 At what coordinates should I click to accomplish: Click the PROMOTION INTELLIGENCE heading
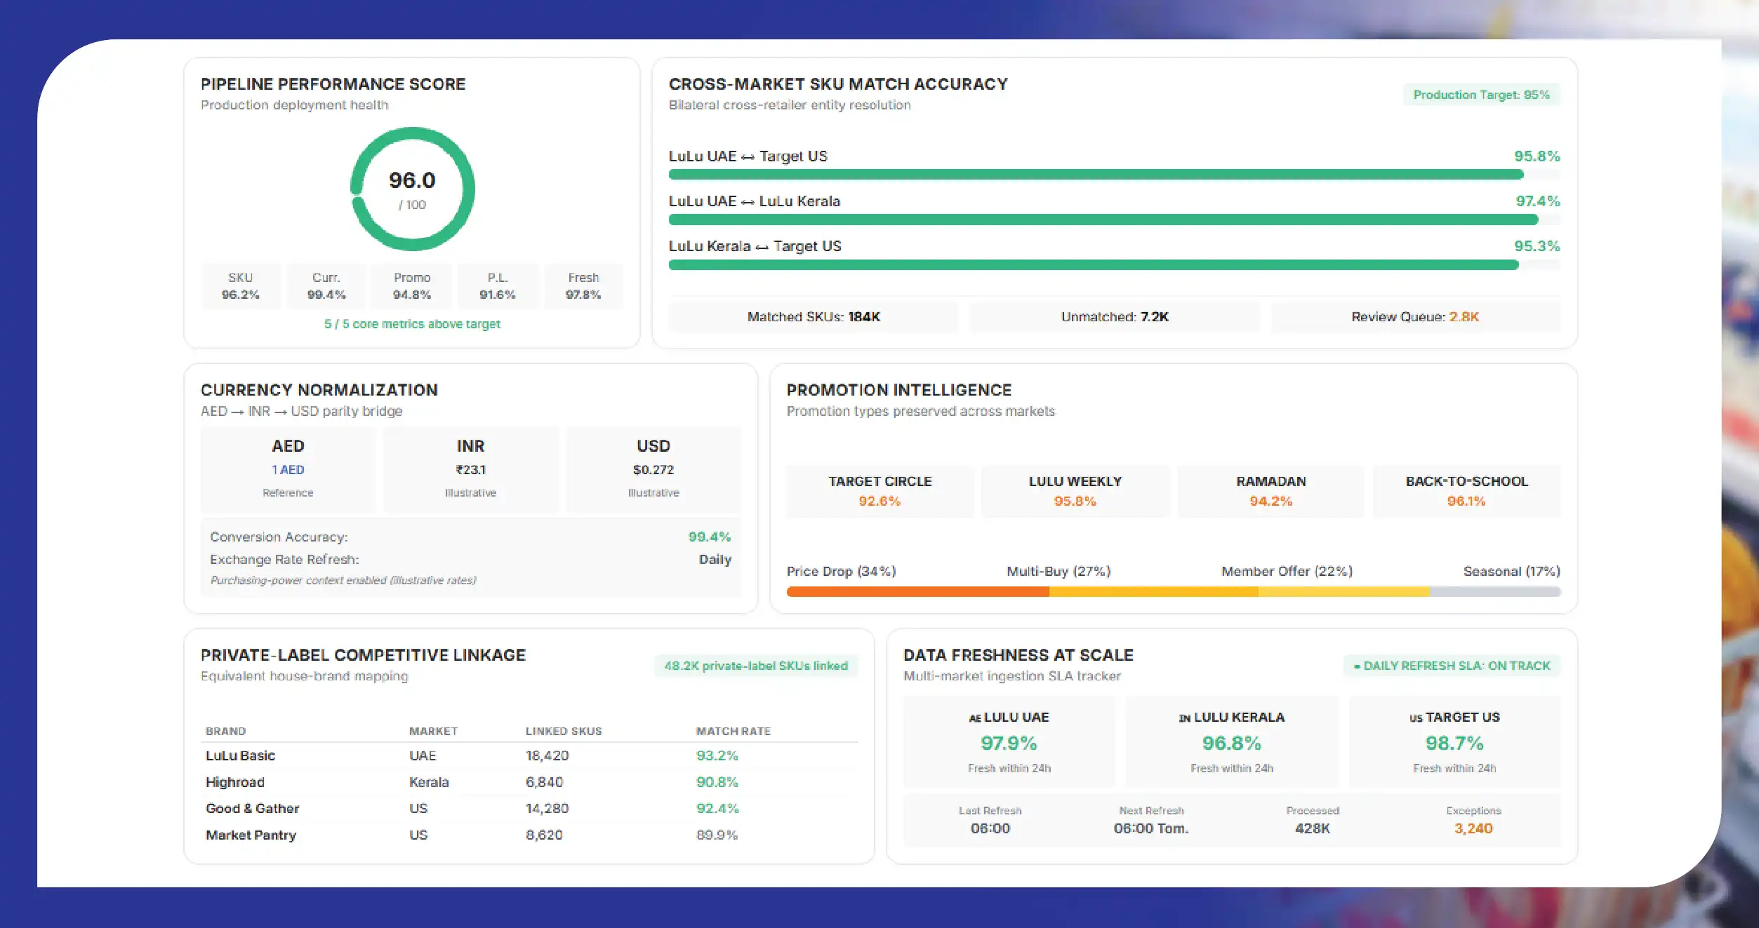click(898, 390)
